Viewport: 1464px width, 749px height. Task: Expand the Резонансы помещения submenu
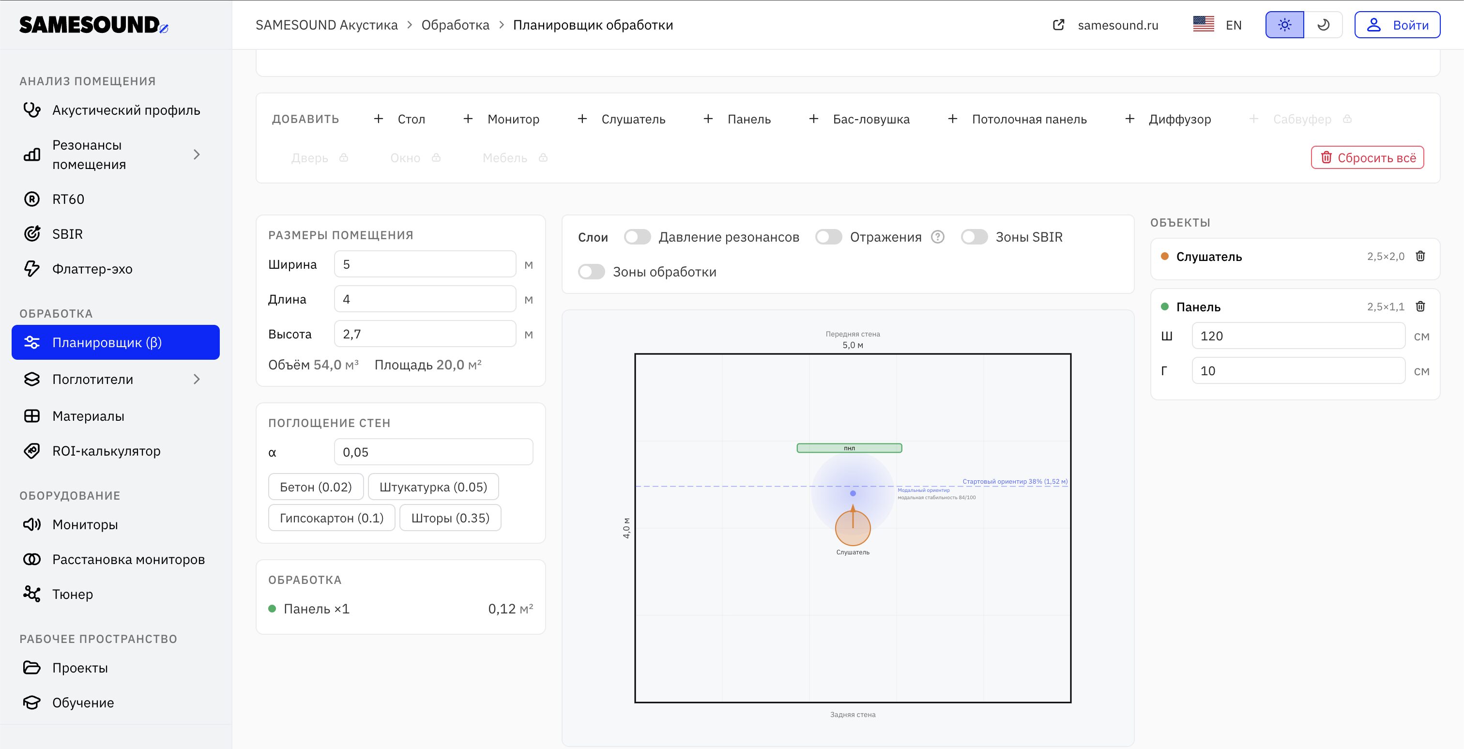197,154
